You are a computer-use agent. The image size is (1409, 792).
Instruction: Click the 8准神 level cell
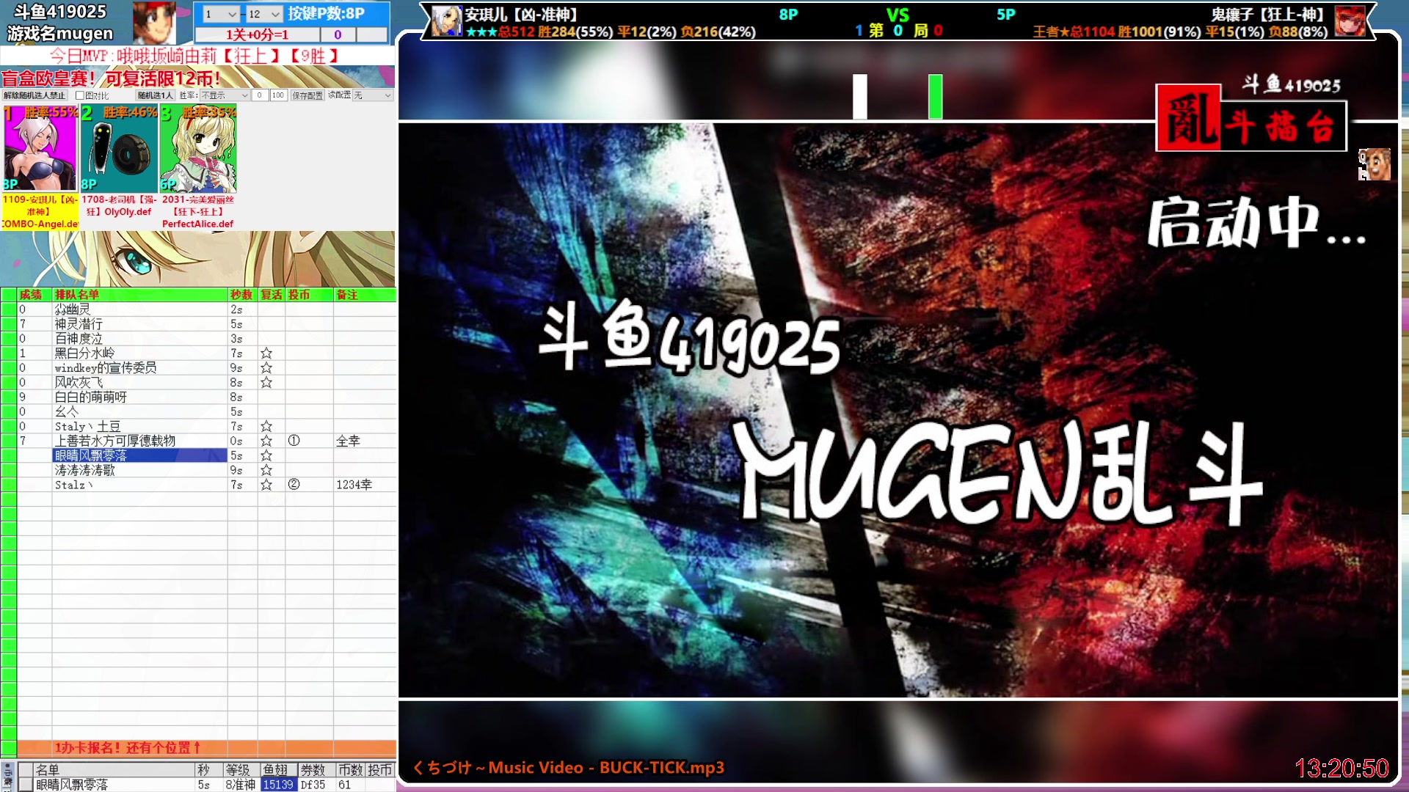(241, 785)
